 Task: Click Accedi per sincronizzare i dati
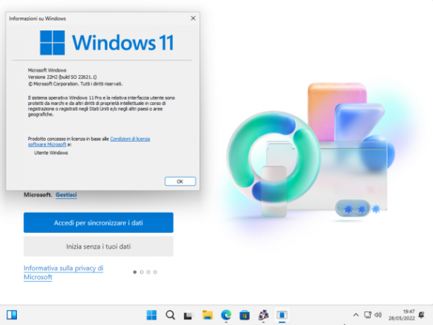pyautogui.click(x=98, y=222)
